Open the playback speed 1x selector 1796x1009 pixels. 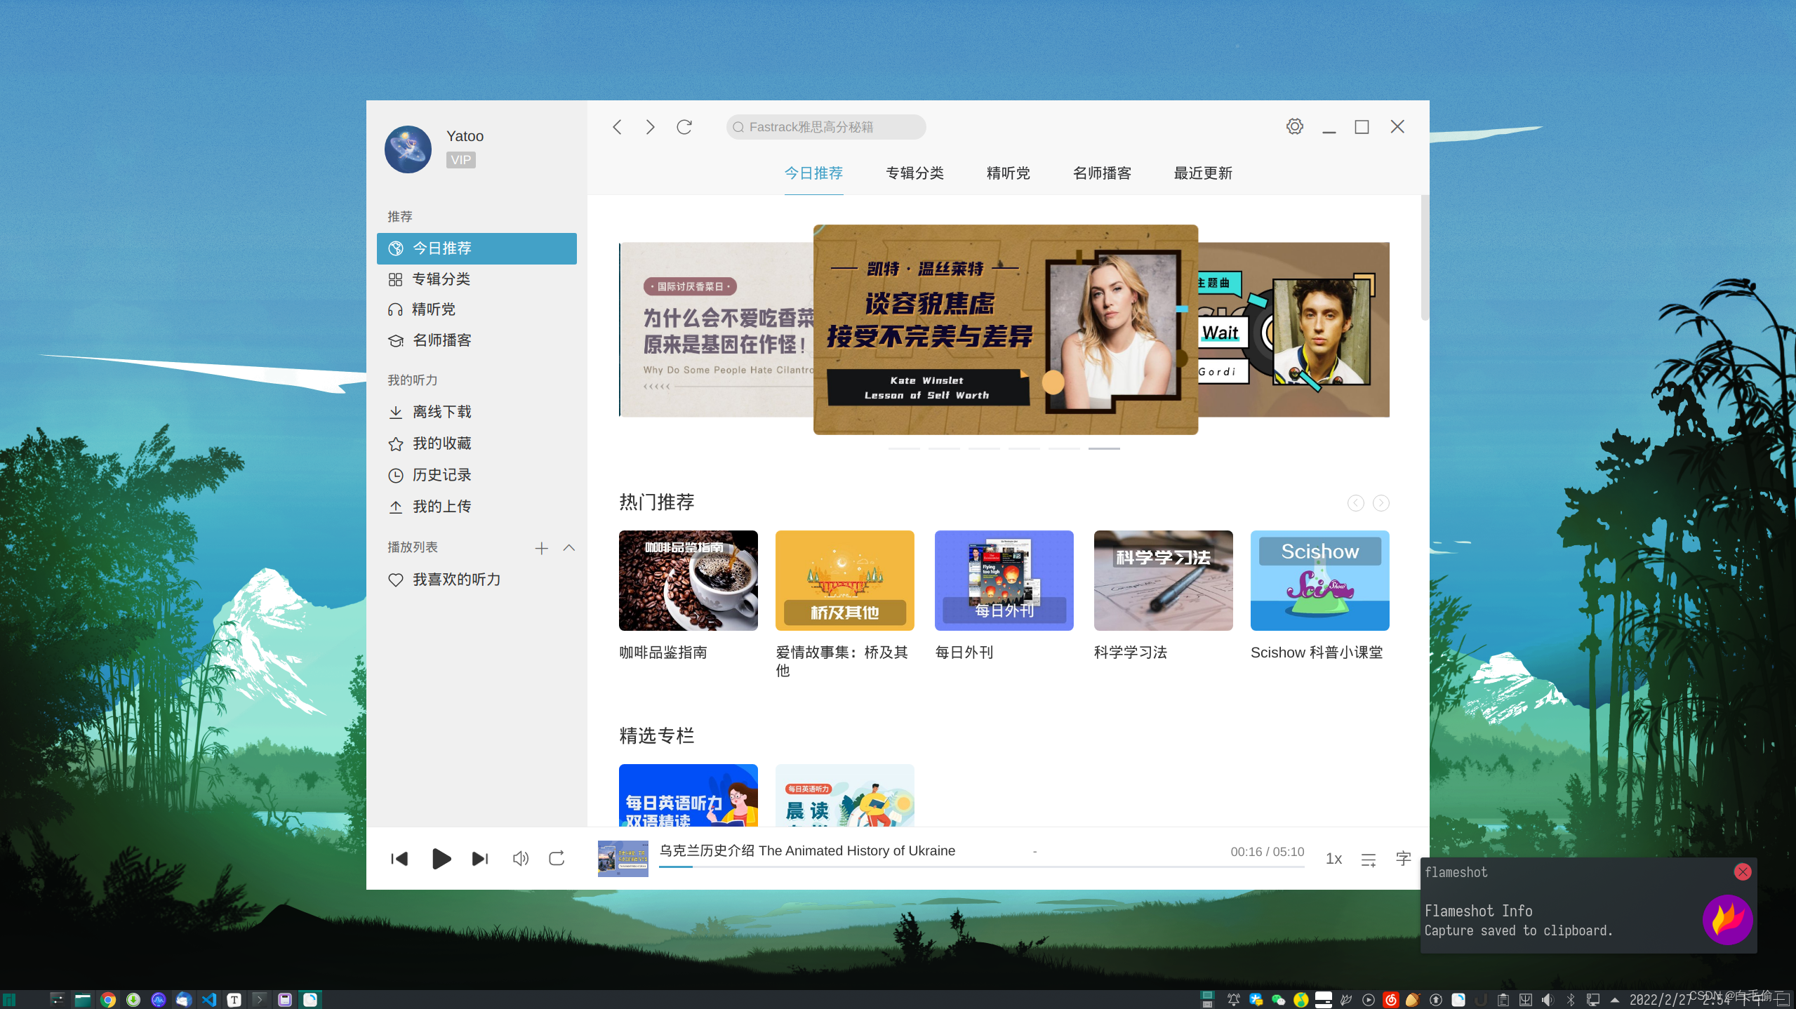[1333, 859]
